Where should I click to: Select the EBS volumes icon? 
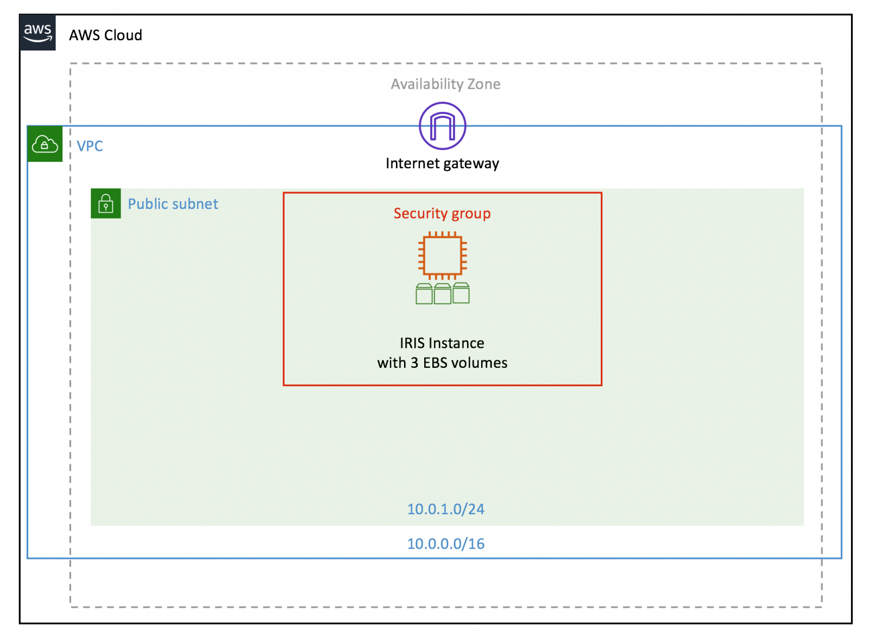[x=443, y=294]
